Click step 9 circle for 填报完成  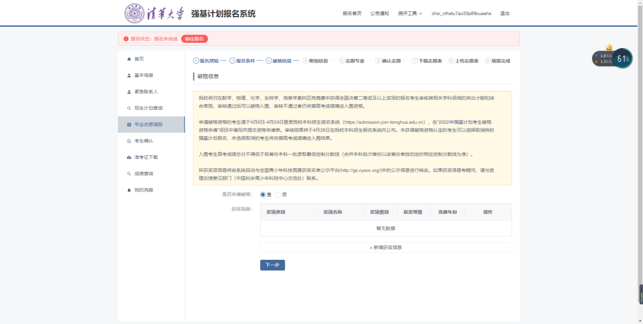(x=488, y=61)
